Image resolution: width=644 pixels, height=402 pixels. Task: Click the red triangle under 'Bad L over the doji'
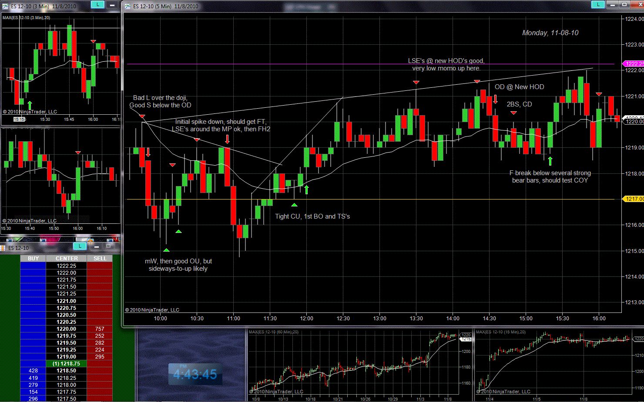pyautogui.click(x=142, y=116)
